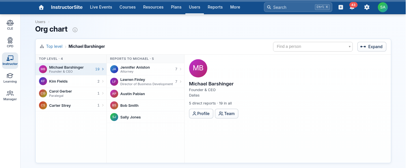Open the Learning sidebar section
The width and height of the screenshot is (410, 168).
tap(10, 78)
